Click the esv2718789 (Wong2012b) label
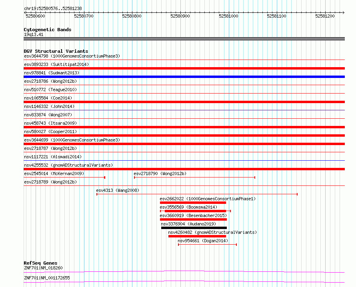The height and width of the screenshot is (287, 356). click(x=50, y=182)
